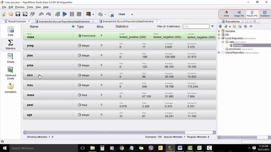Expand the skin attribute row
271x152 pixels.
point(119,75)
